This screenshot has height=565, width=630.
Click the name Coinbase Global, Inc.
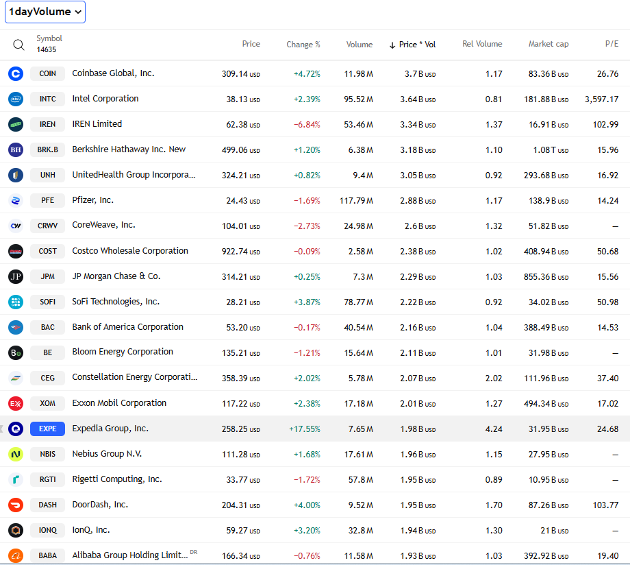pos(113,73)
